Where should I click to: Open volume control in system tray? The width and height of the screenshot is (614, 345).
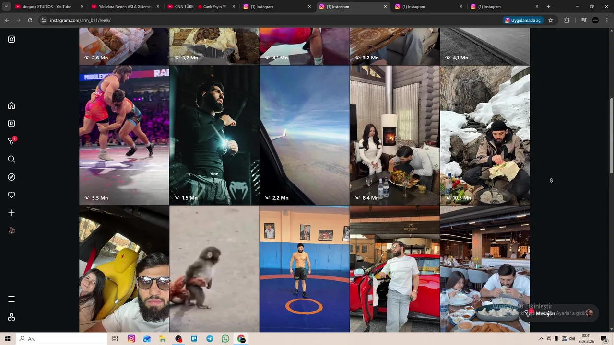coord(572,339)
